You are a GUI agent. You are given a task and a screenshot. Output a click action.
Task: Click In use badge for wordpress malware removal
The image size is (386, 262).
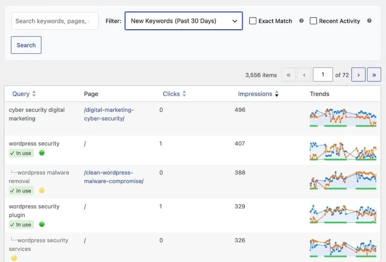click(x=21, y=191)
